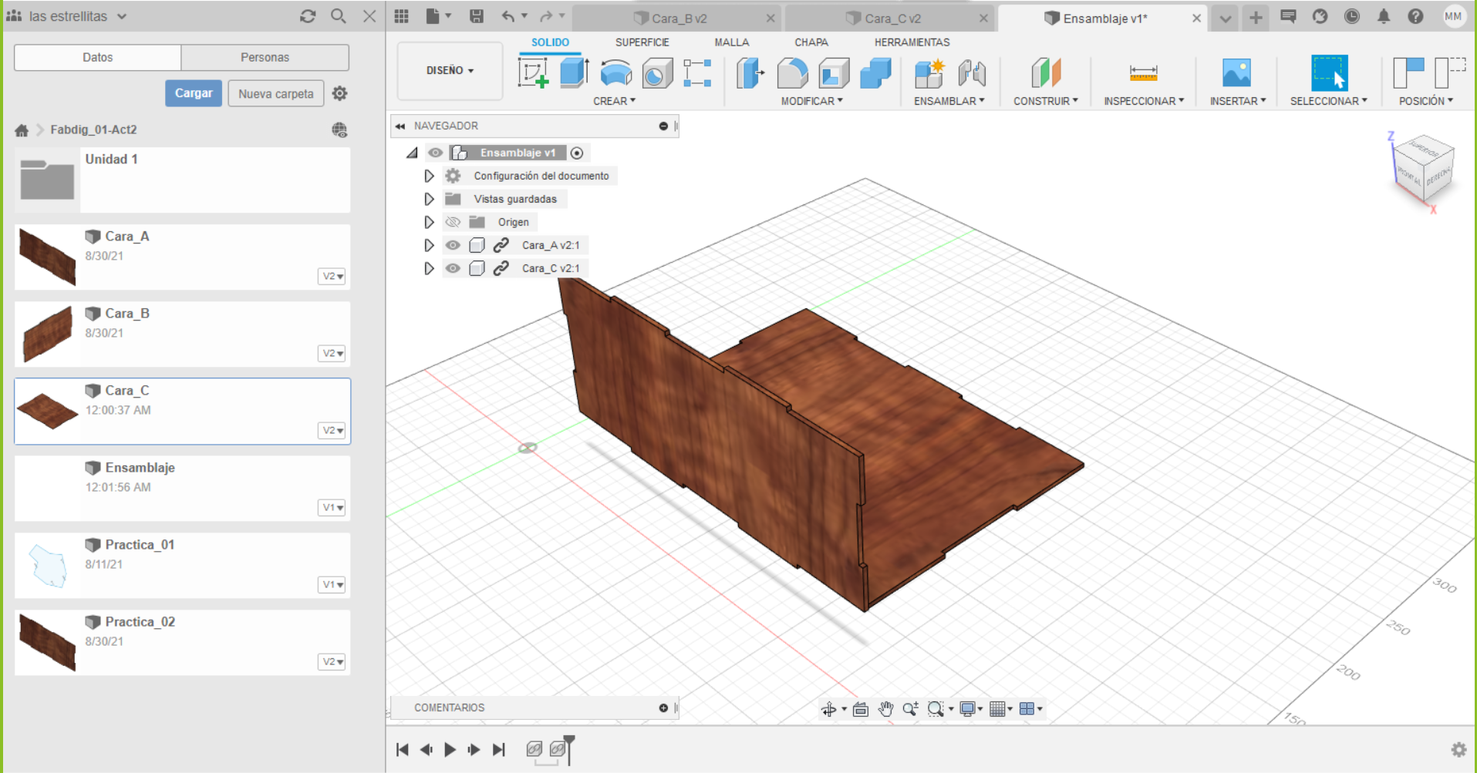
Task: Select the Pan hand tool
Action: [x=885, y=709]
